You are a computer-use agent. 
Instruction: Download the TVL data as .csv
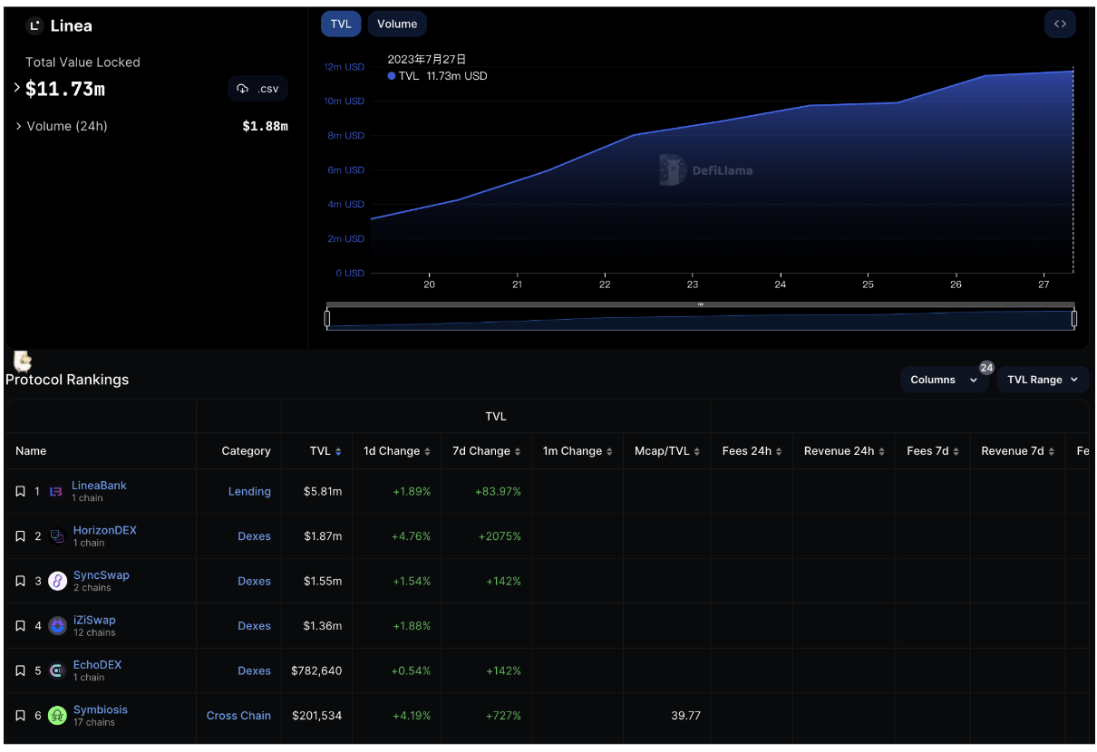point(258,89)
